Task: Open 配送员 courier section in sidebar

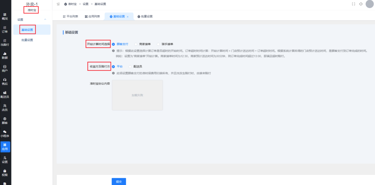Action: tap(5, 95)
